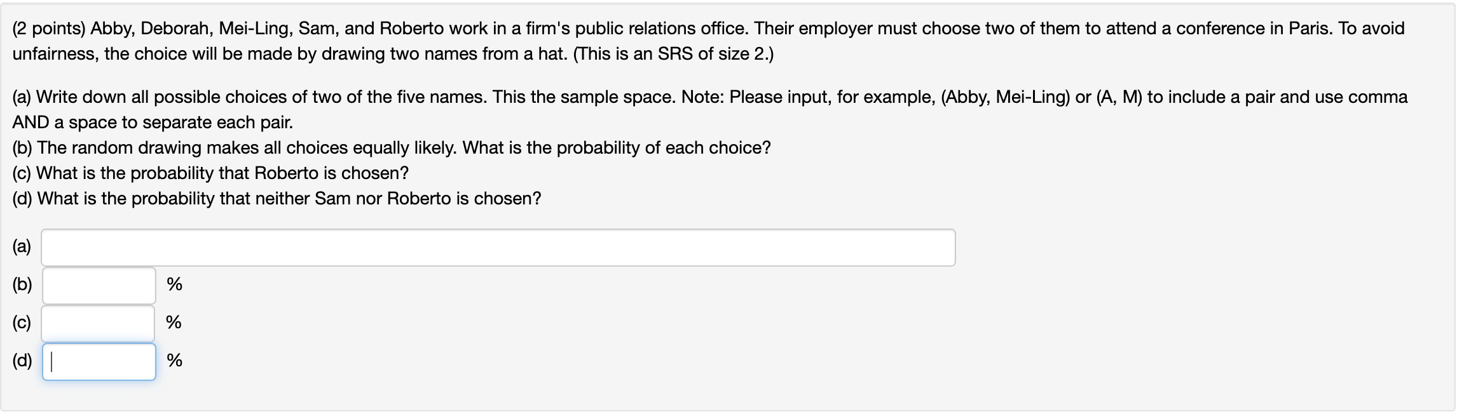Click the percent sign after field (b)
Screen dimensions: 1457x419
[x=174, y=284]
